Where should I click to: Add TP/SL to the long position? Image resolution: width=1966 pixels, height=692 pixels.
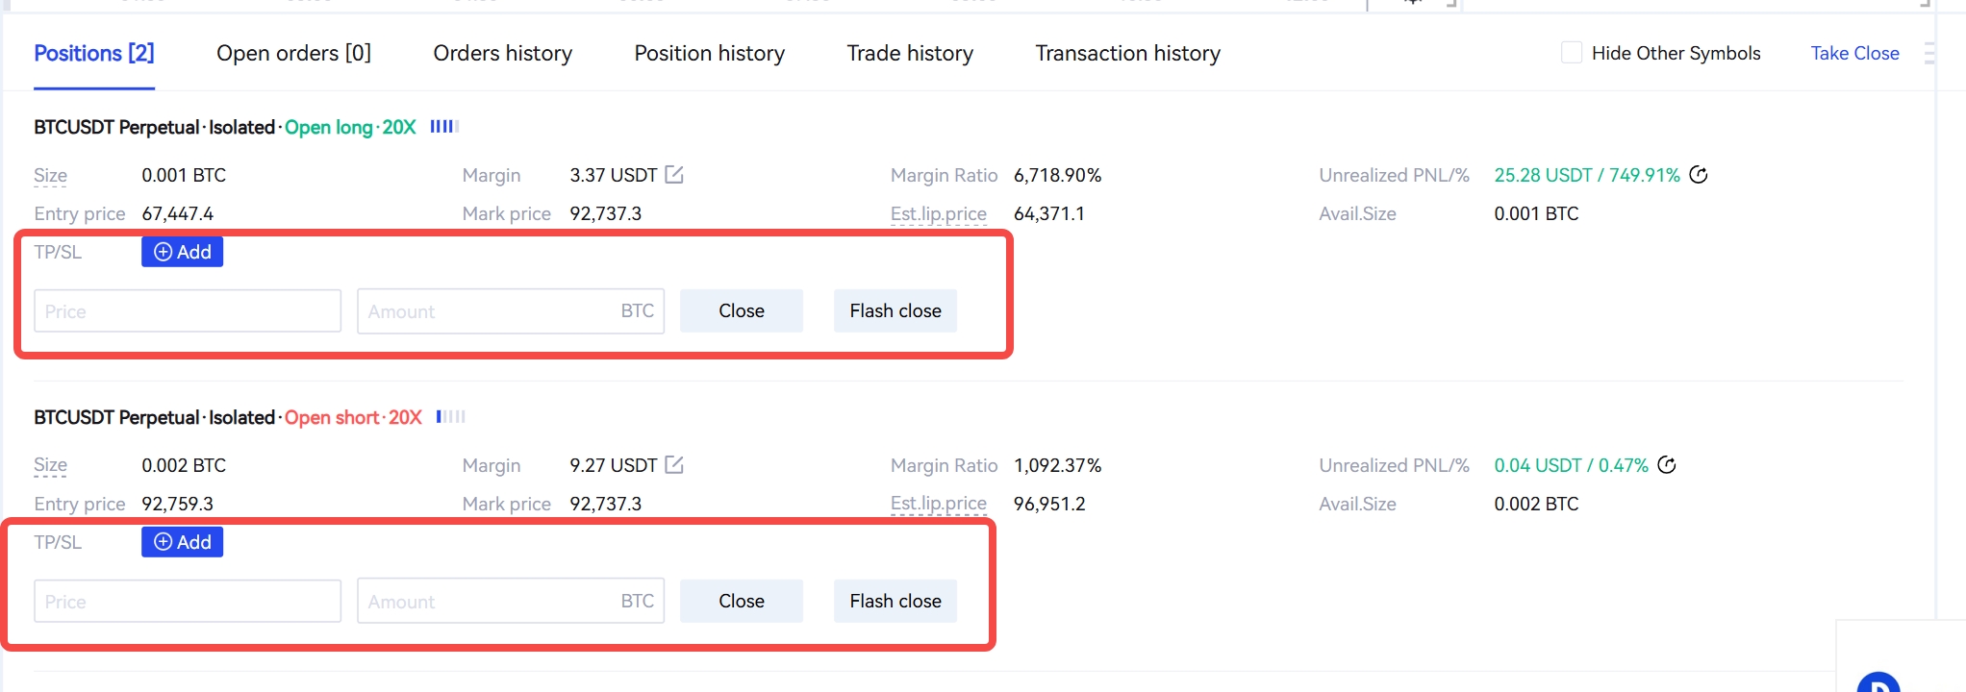182,252
